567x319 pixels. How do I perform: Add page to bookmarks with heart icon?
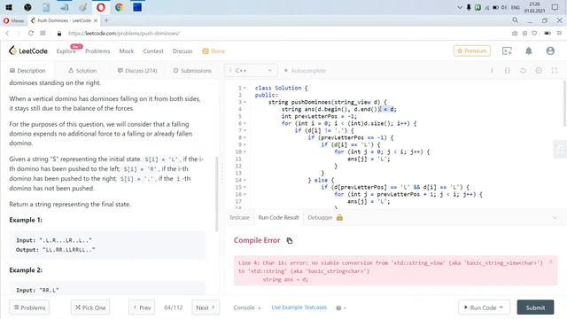tap(534, 34)
